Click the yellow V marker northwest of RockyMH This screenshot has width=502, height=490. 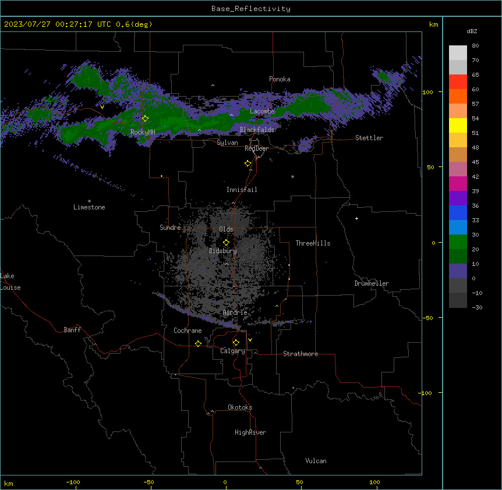tap(102, 107)
